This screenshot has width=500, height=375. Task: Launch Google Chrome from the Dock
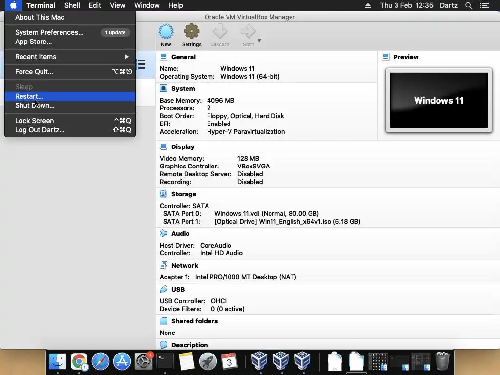(79, 361)
